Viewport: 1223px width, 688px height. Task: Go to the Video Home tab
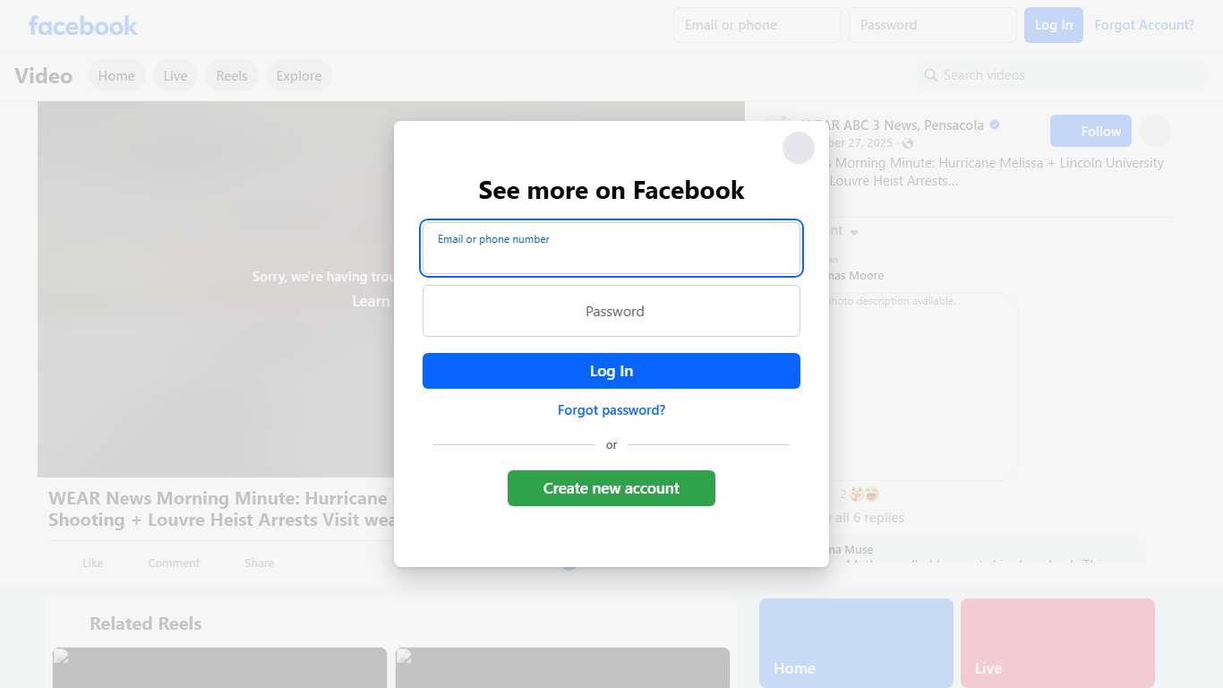(x=116, y=75)
